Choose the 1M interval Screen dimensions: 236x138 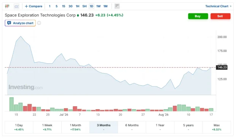[x=105, y=6]
